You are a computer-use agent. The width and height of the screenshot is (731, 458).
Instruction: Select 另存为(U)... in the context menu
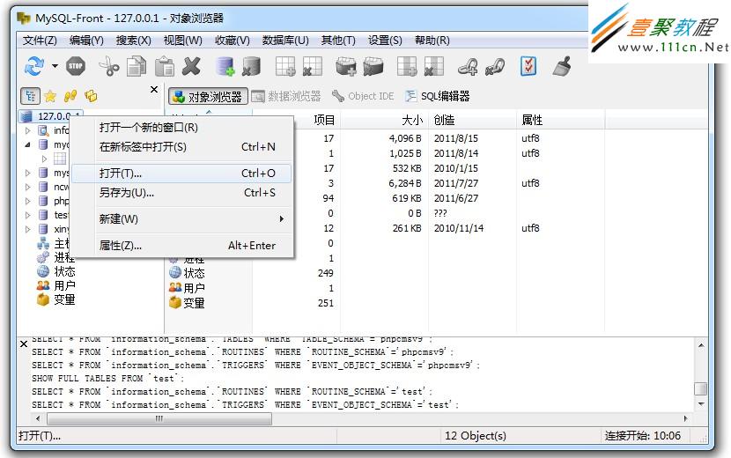pos(181,193)
